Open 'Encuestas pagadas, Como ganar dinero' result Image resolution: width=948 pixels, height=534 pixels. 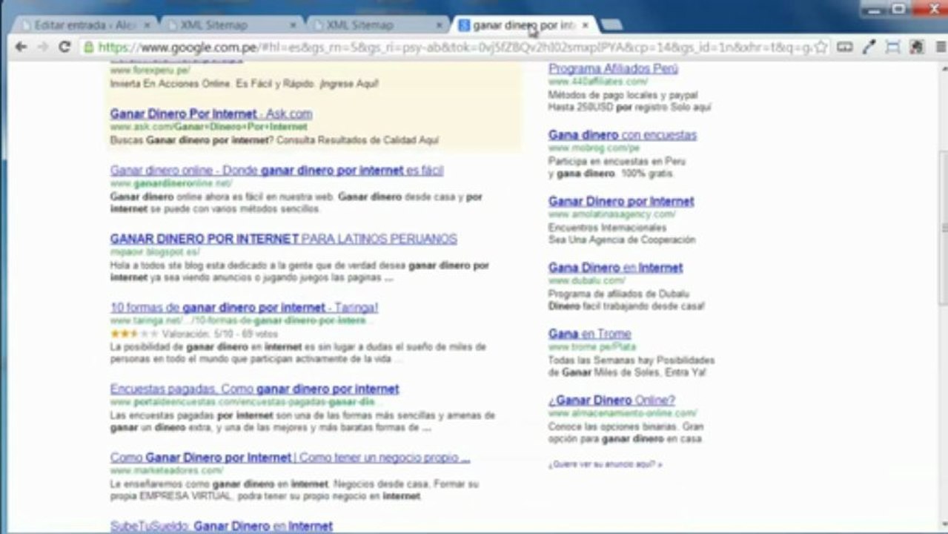coord(254,389)
